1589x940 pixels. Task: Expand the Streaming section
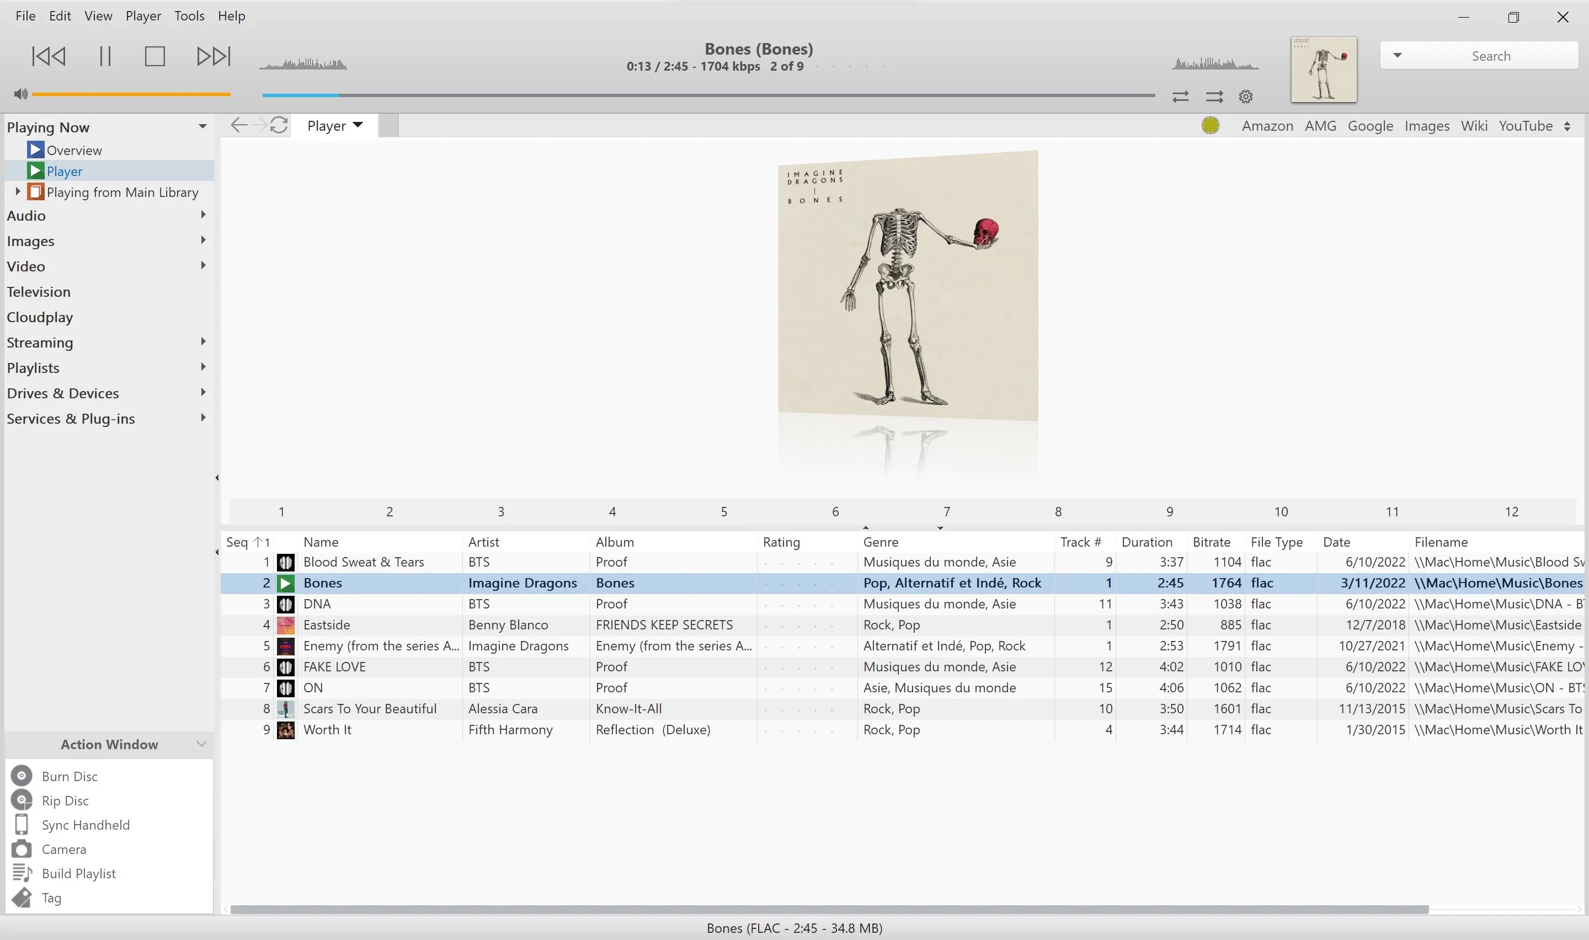tap(203, 342)
